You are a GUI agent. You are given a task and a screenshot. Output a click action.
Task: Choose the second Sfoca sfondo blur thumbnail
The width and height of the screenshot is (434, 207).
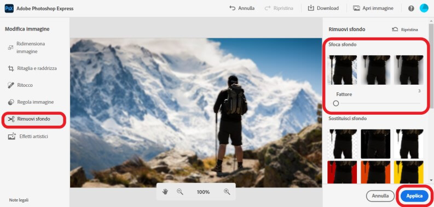coord(375,70)
